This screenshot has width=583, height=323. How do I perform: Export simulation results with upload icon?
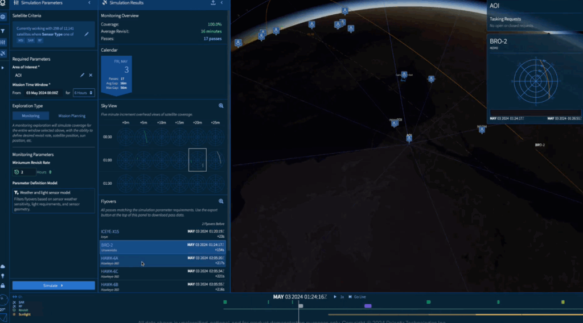pos(213,3)
